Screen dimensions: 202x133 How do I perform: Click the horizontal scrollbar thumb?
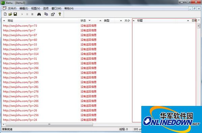pyautogui.click(x=49, y=125)
